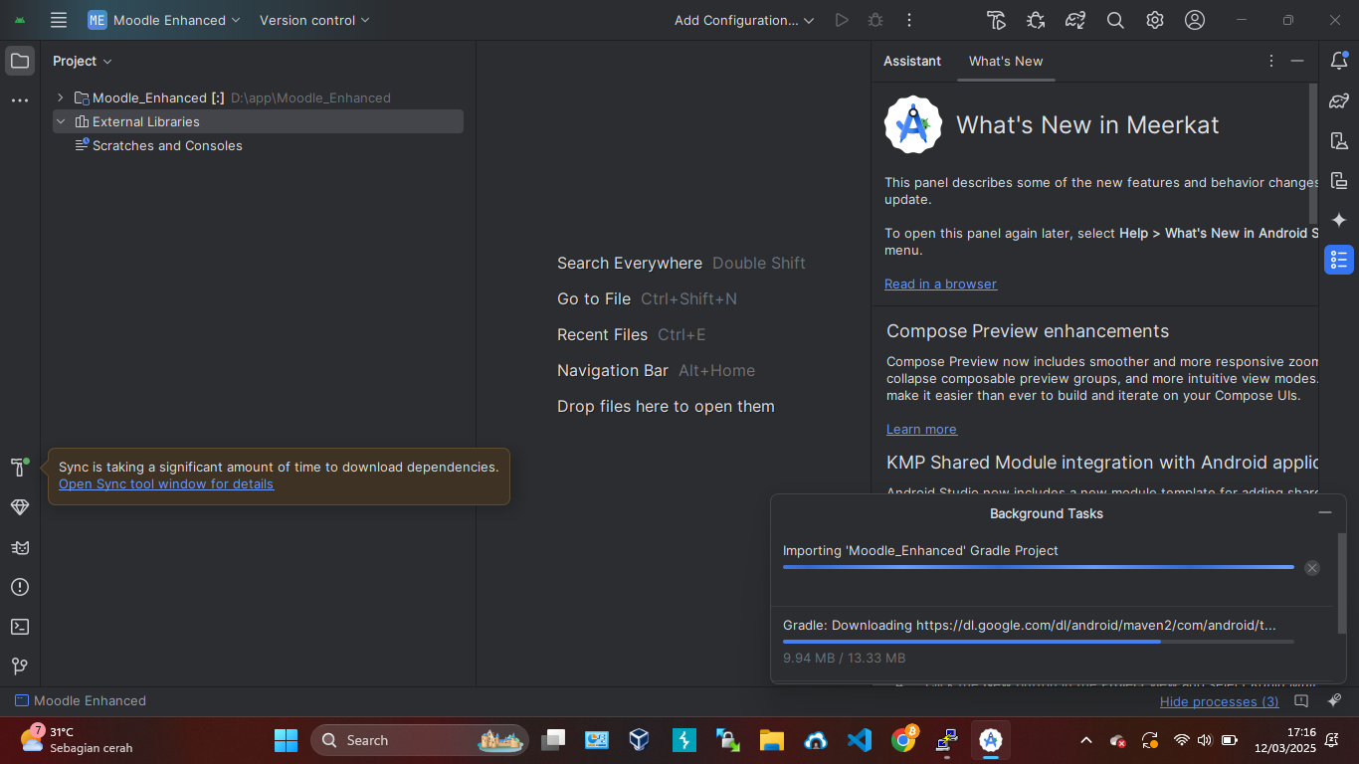
Task: Open the Device Manager tool window
Action: (1339, 140)
